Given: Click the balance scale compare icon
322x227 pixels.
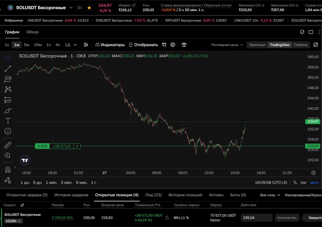Looking at the screenshot, I should click(x=184, y=45).
